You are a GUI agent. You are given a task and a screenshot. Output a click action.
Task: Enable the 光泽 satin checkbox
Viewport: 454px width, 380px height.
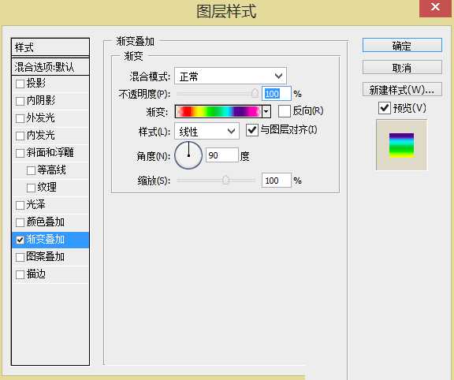(x=20, y=205)
